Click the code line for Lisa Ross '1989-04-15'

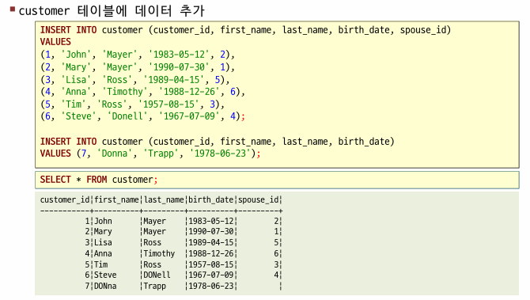134,79
